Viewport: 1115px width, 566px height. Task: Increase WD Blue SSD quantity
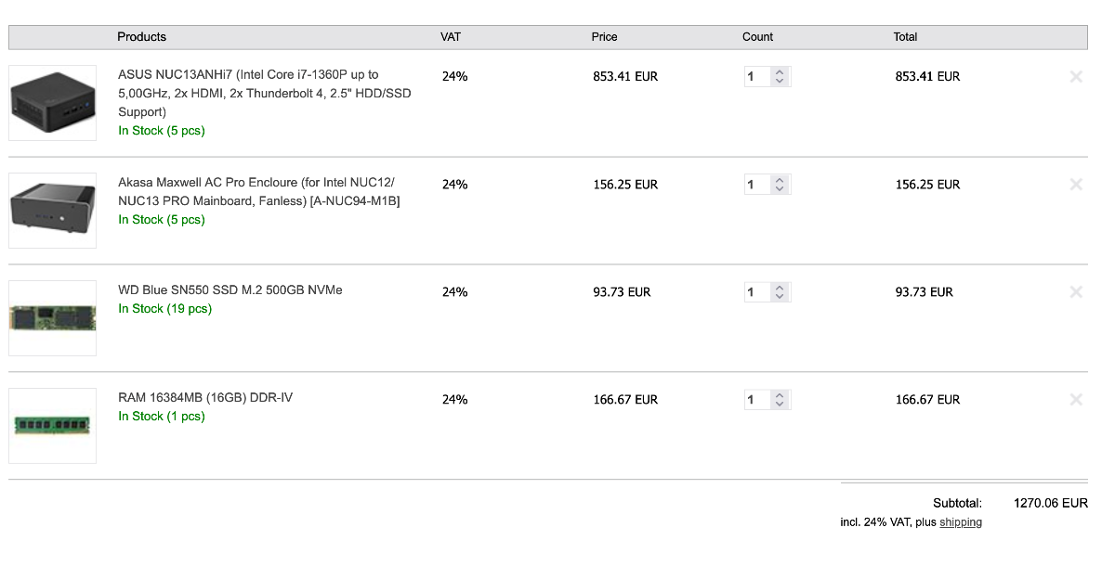(780, 288)
